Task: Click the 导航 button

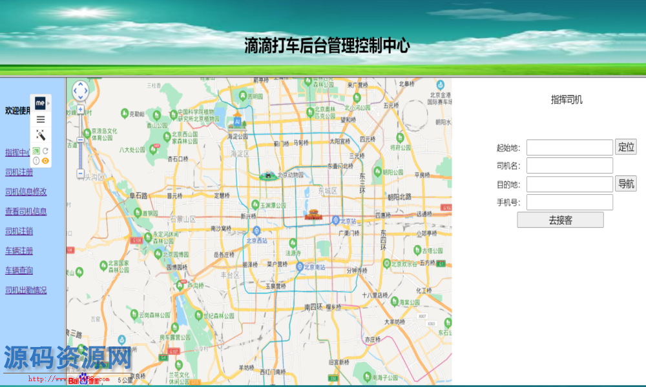Action: click(626, 183)
